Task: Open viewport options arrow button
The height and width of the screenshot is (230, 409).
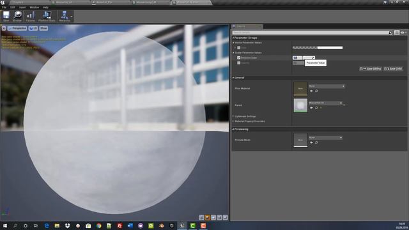Action: [4, 28]
